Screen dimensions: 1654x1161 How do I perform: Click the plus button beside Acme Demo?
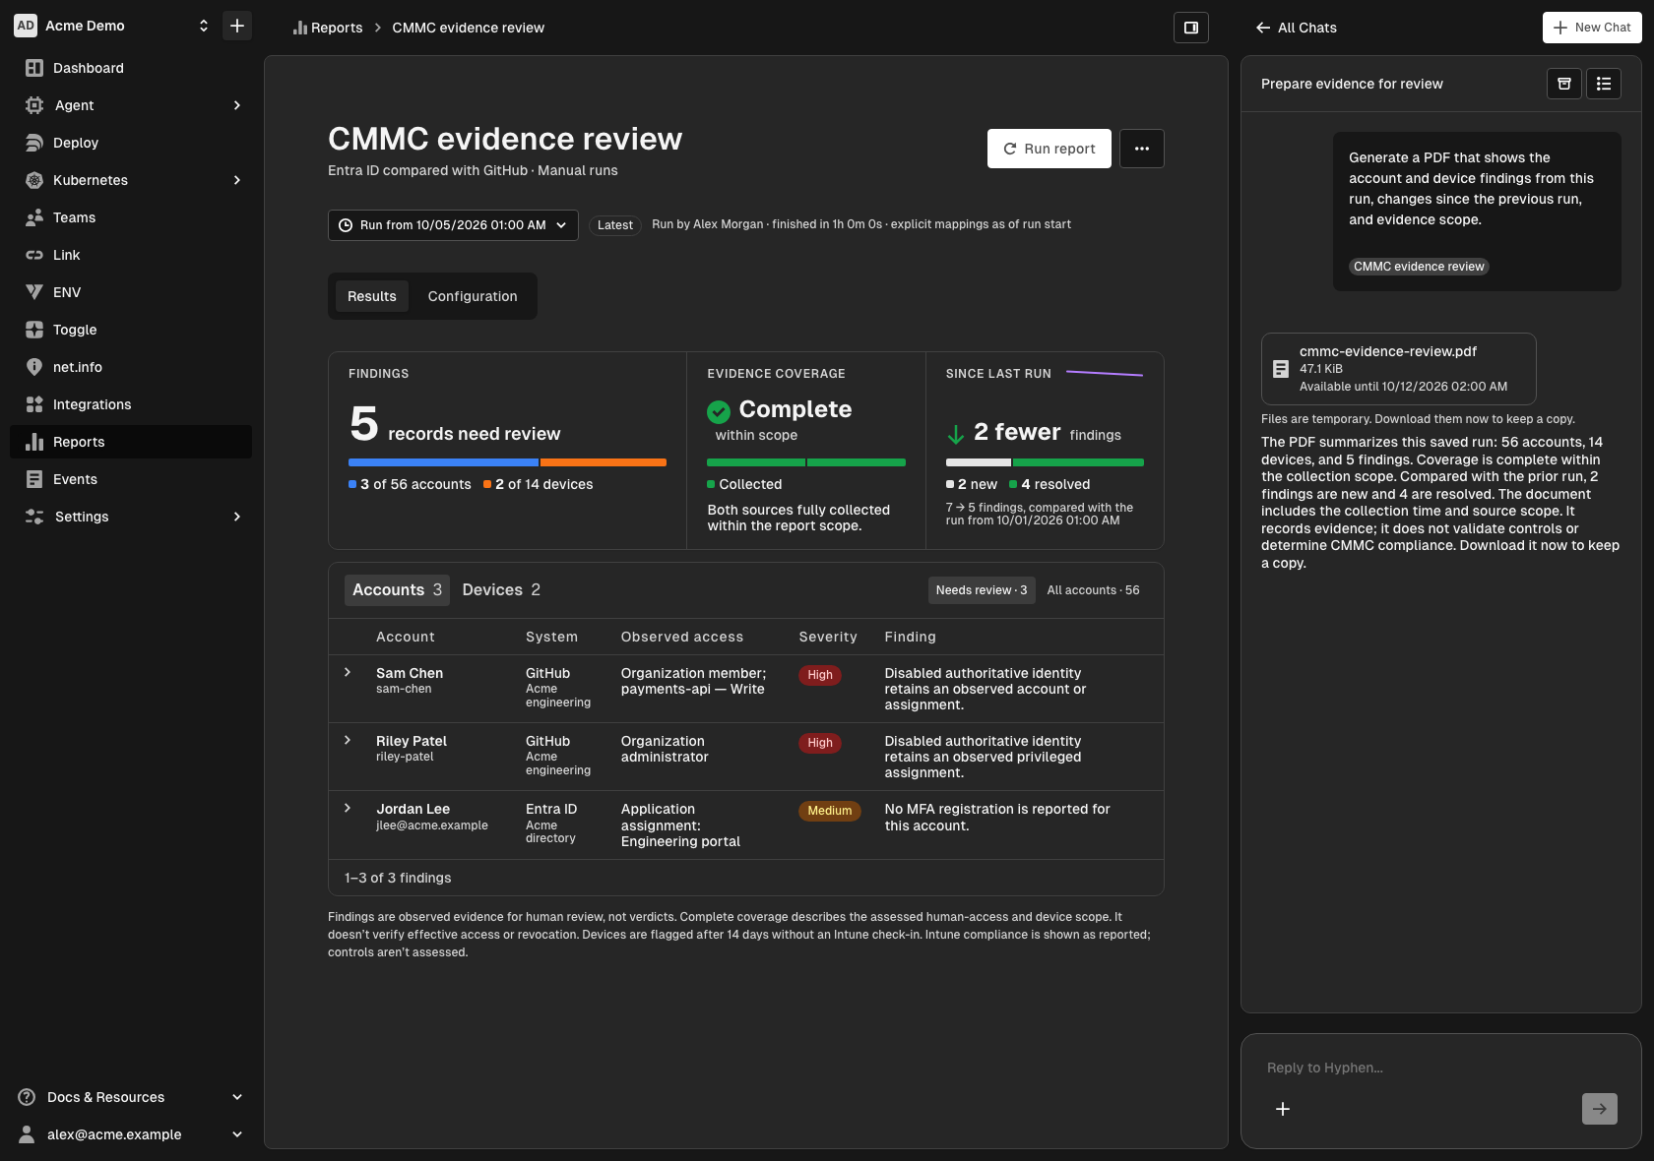coord(237,26)
